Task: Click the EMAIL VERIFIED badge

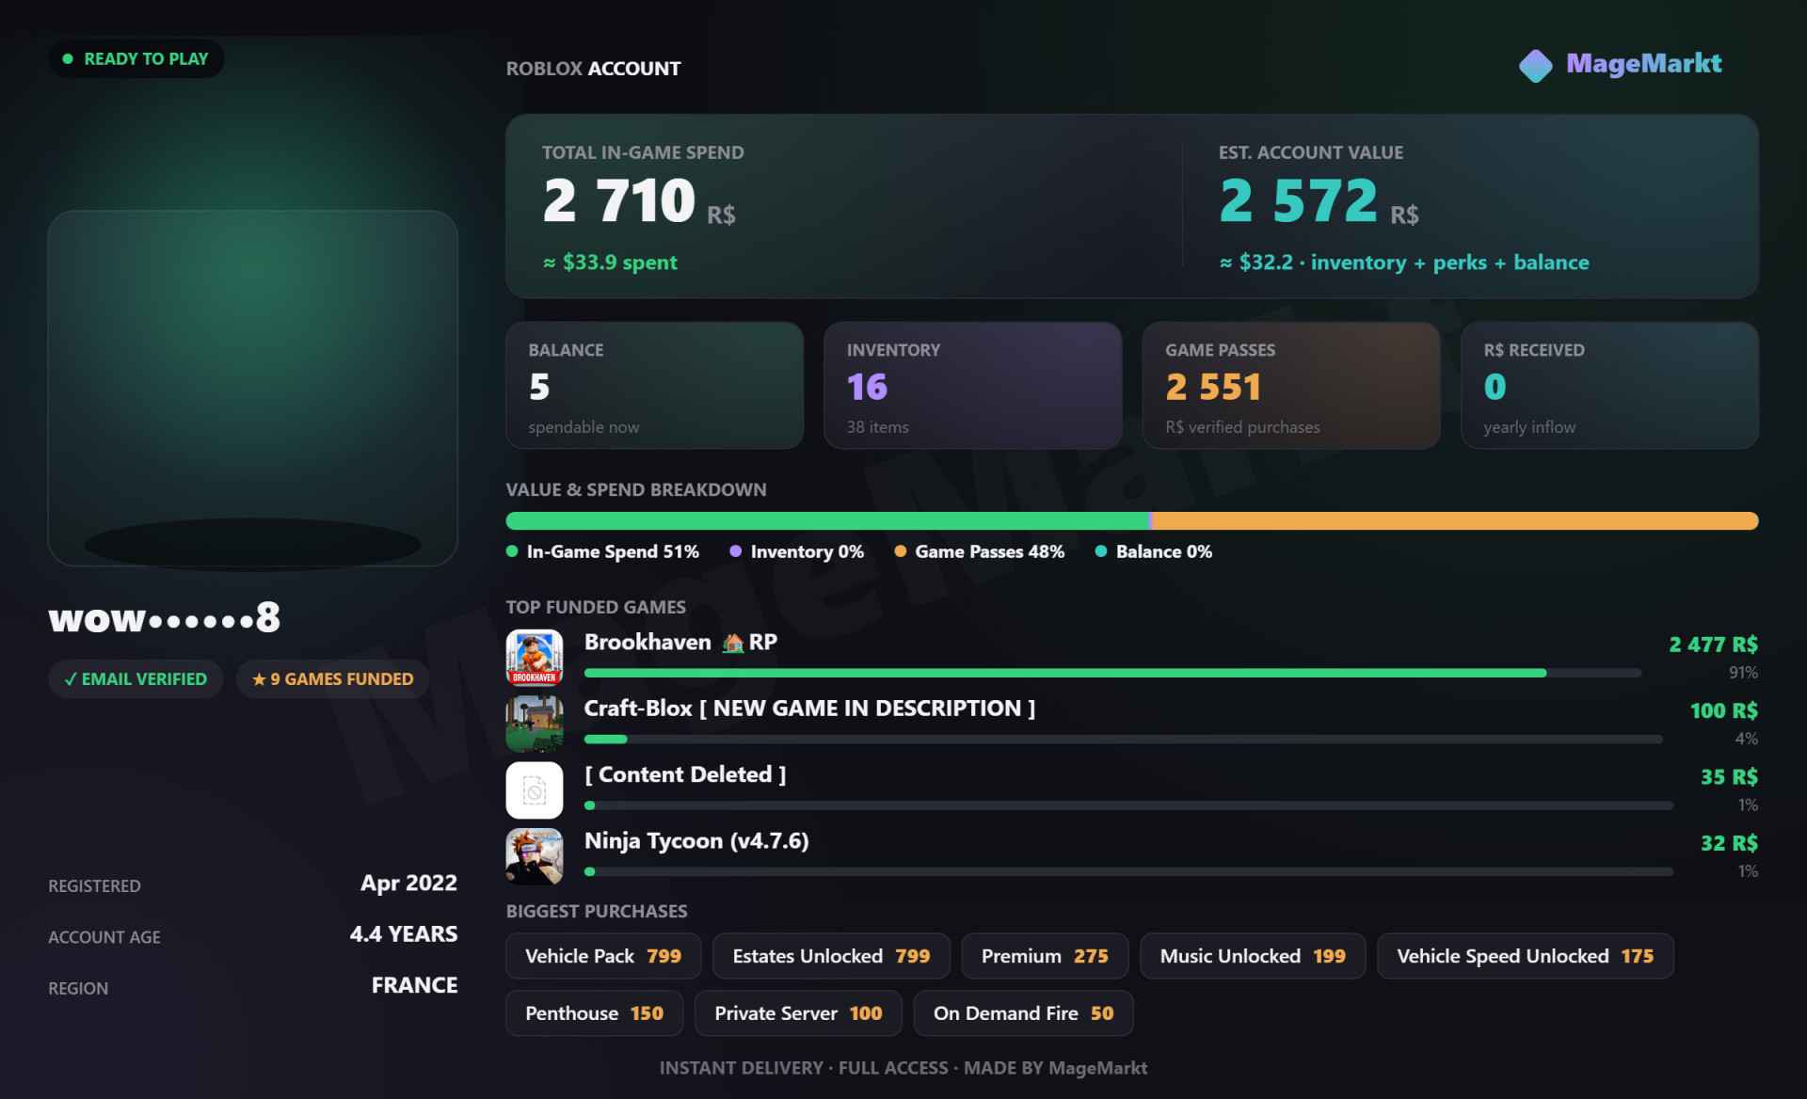Action: click(136, 678)
